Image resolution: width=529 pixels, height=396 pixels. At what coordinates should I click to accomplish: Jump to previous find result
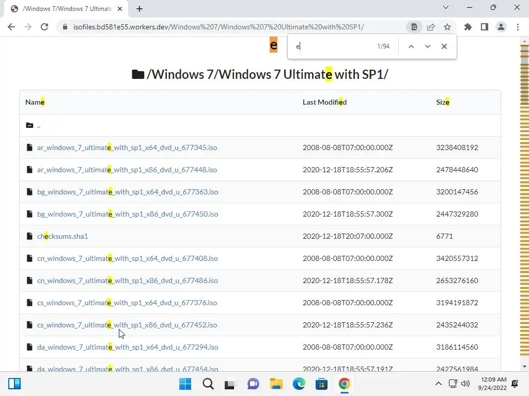coord(411,46)
